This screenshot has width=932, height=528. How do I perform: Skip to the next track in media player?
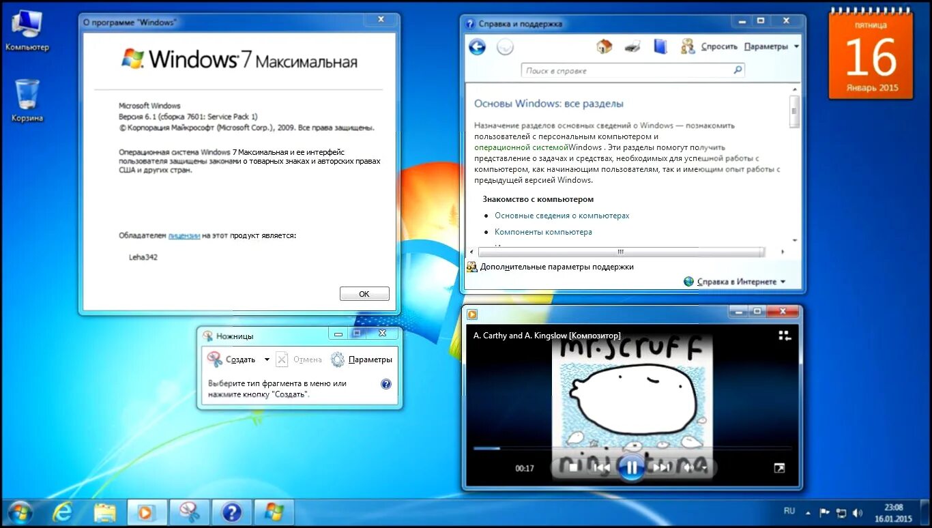coord(660,467)
